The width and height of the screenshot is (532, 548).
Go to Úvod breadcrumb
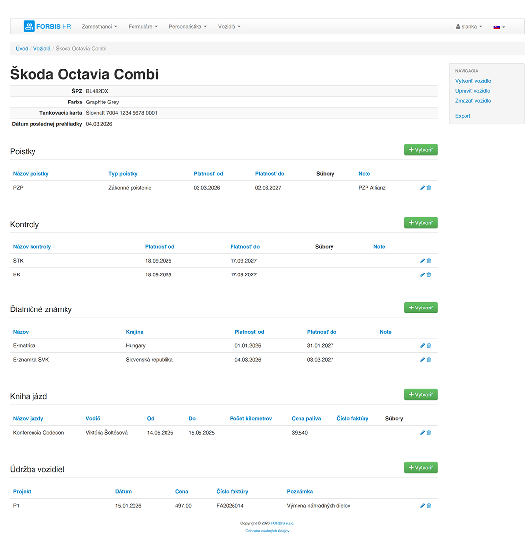[x=22, y=49]
